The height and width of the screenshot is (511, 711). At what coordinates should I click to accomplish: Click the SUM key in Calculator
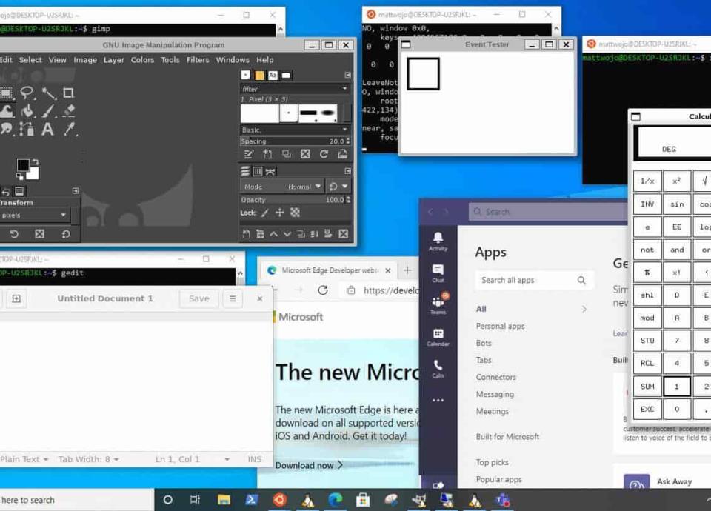coord(647,387)
